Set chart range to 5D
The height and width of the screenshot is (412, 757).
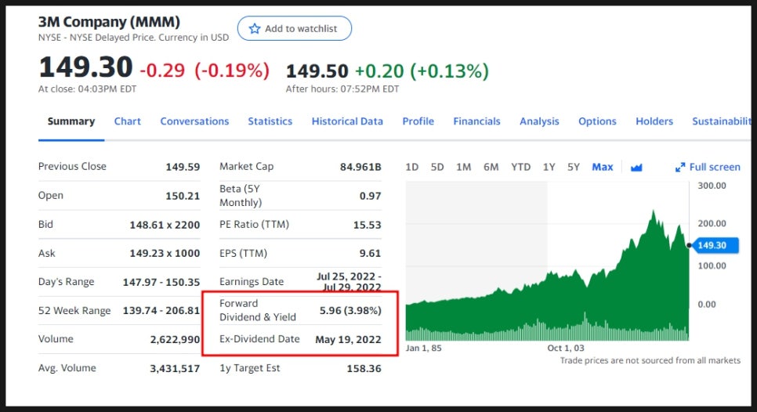[437, 167]
